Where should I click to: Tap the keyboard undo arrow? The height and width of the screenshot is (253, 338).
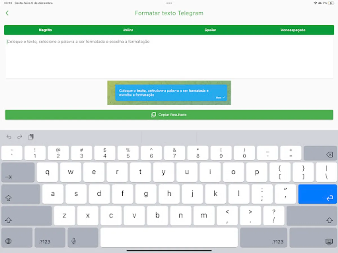coord(9,137)
